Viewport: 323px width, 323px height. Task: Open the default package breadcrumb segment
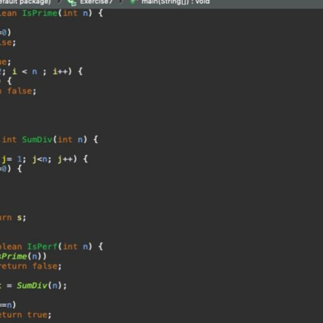pos(25,2)
